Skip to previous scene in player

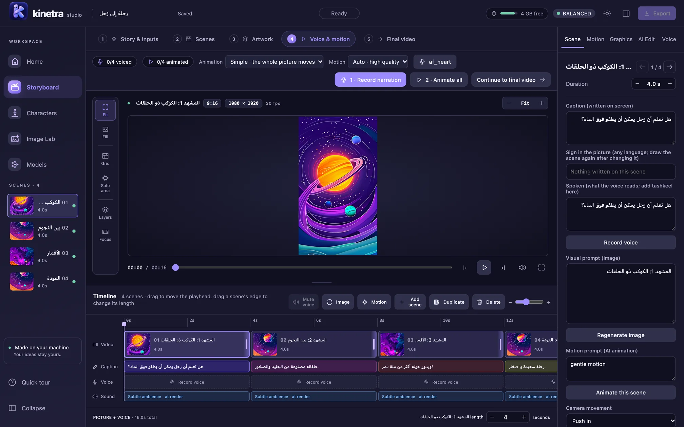(465, 268)
